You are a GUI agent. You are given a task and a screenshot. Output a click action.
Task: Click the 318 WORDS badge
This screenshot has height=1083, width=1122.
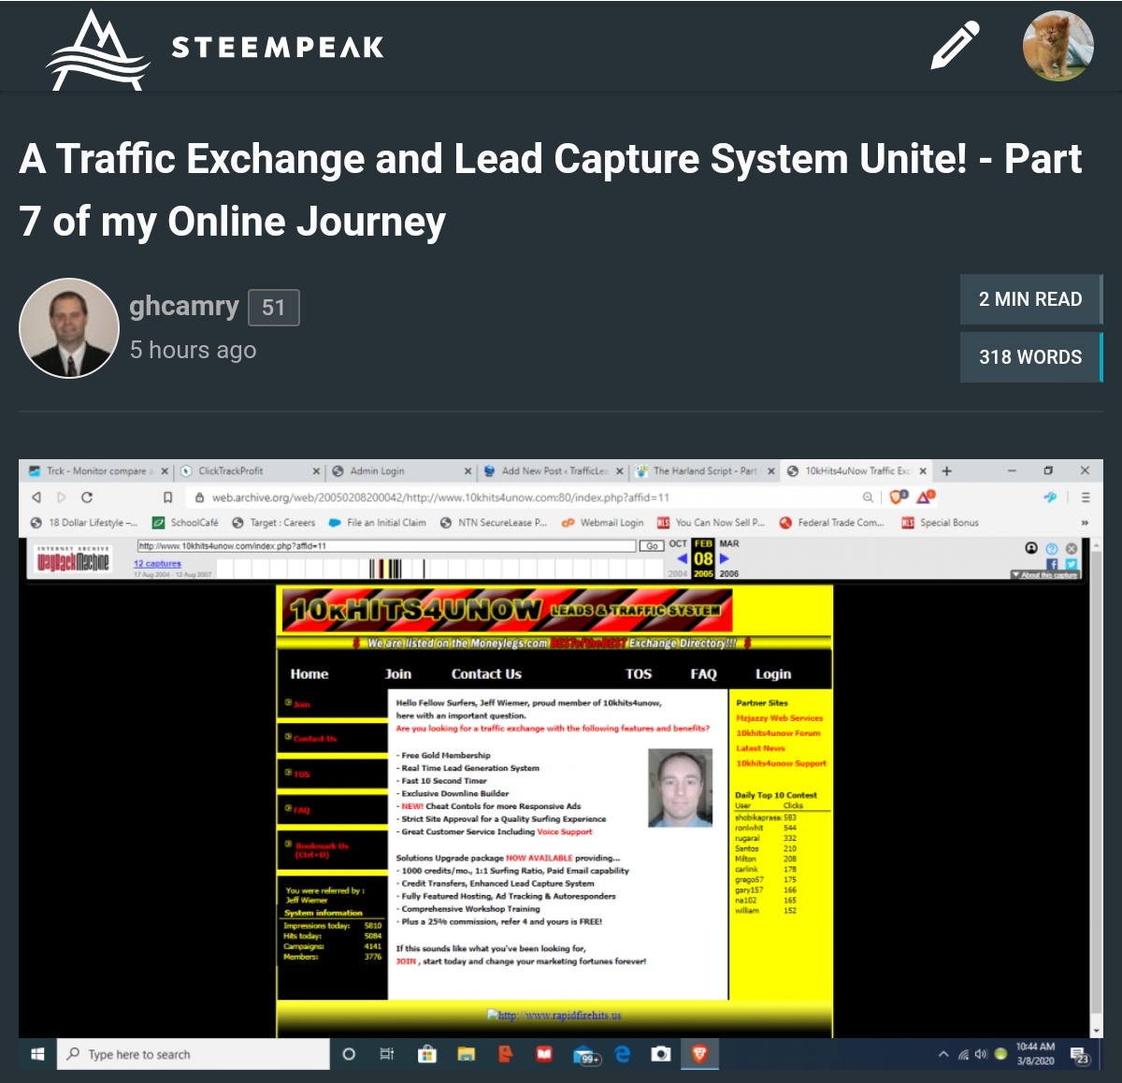coord(1030,357)
